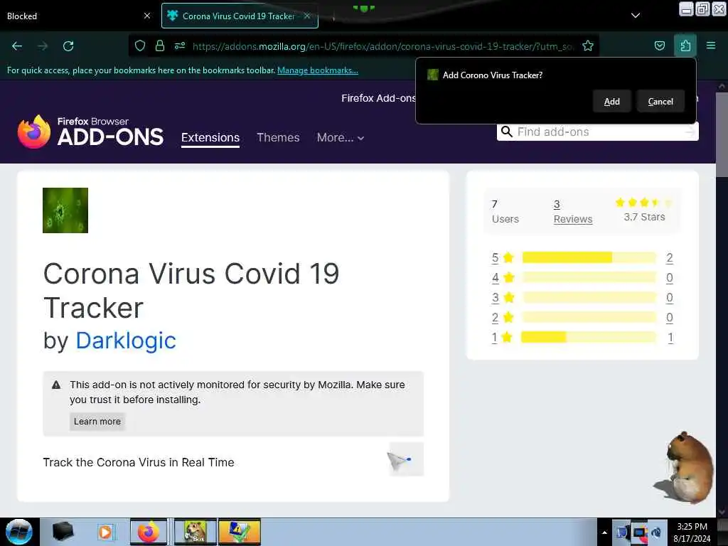The height and width of the screenshot is (546, 728).
Task: Click the warning triangle icon in the notice
Action: pyautogui.click(x=56, y=385)
